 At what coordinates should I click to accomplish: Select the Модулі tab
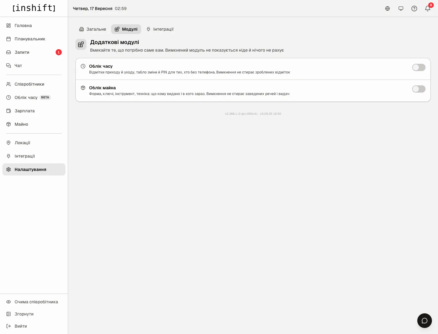[126, 29]
